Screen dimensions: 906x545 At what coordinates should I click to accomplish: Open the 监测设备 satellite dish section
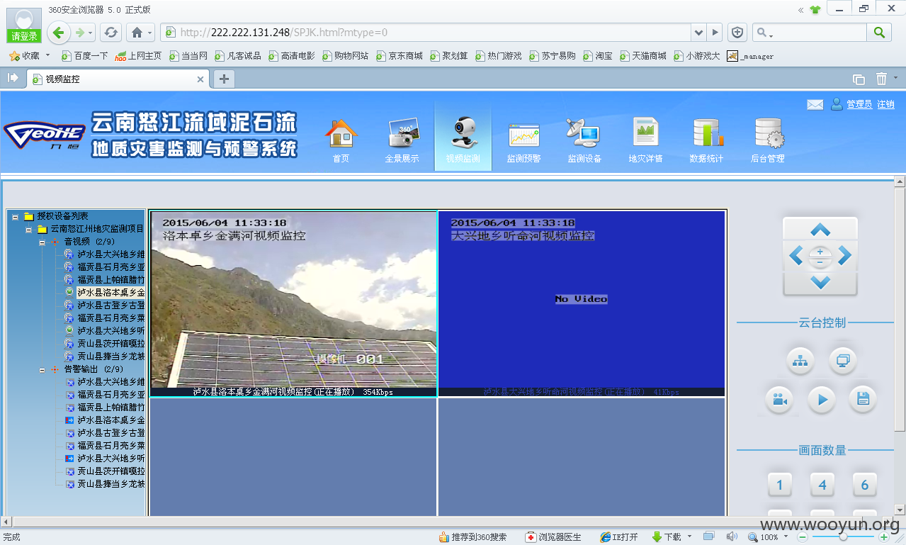coord(584,140)
